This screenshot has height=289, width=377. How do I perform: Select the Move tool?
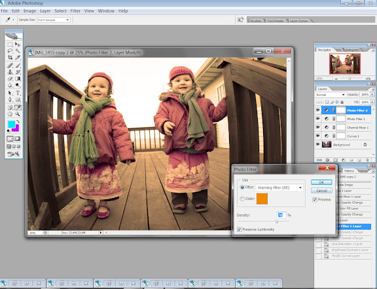[x=18, y=45]
